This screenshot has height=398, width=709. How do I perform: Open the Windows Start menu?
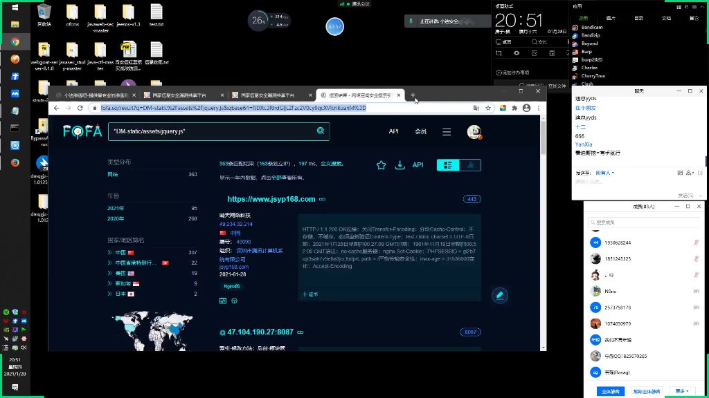15,8
